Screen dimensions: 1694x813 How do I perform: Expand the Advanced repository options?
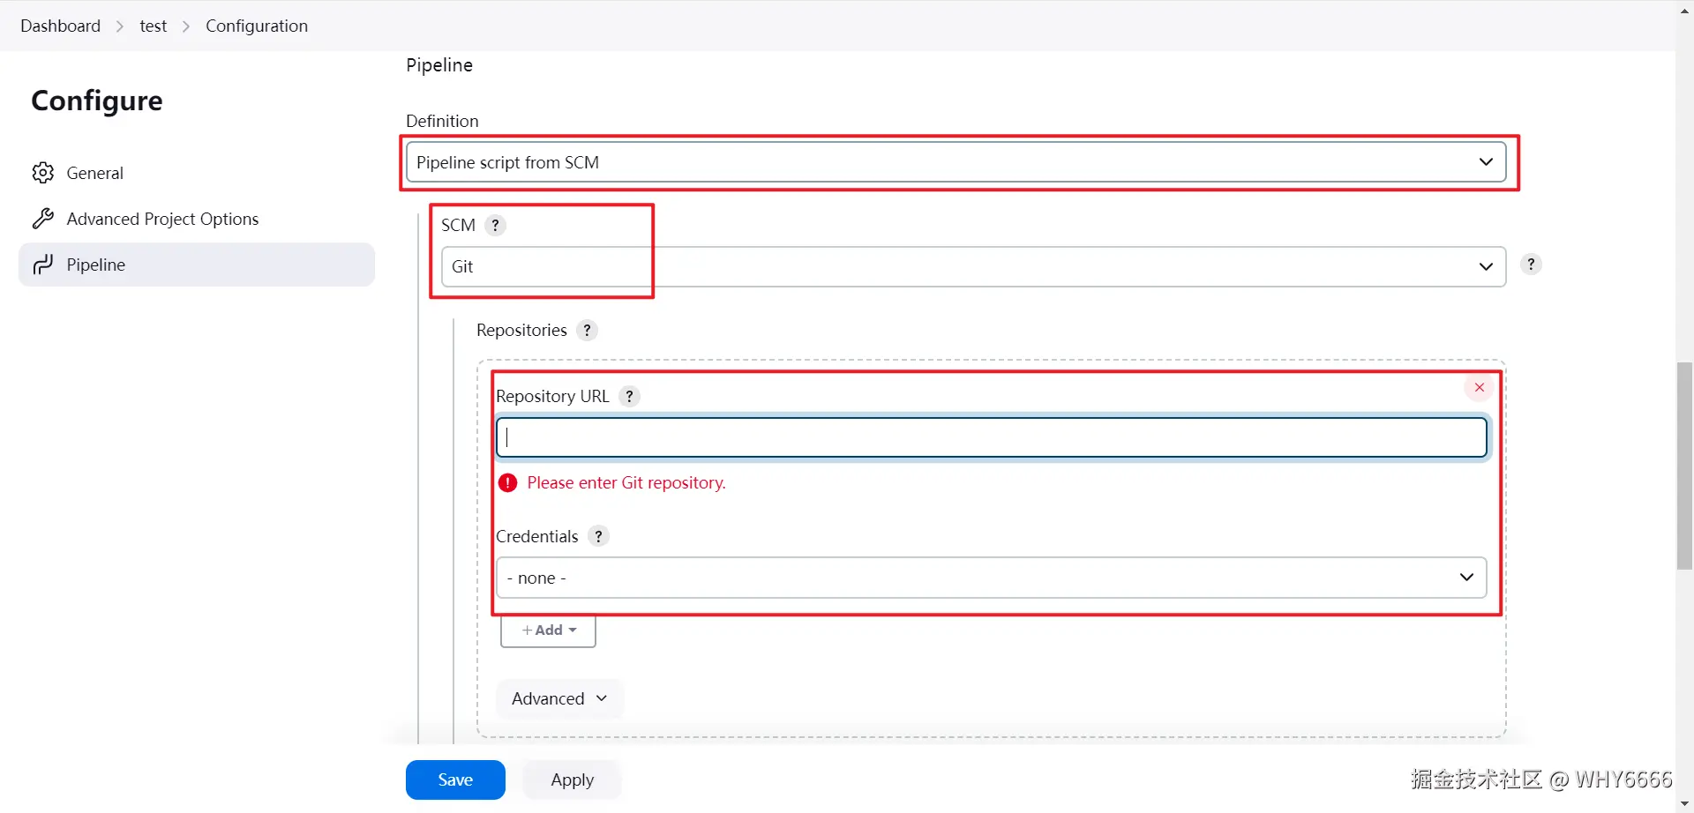tap(559, 698)
